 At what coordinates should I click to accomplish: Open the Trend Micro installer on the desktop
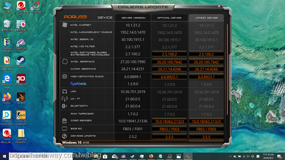point(7,136)
